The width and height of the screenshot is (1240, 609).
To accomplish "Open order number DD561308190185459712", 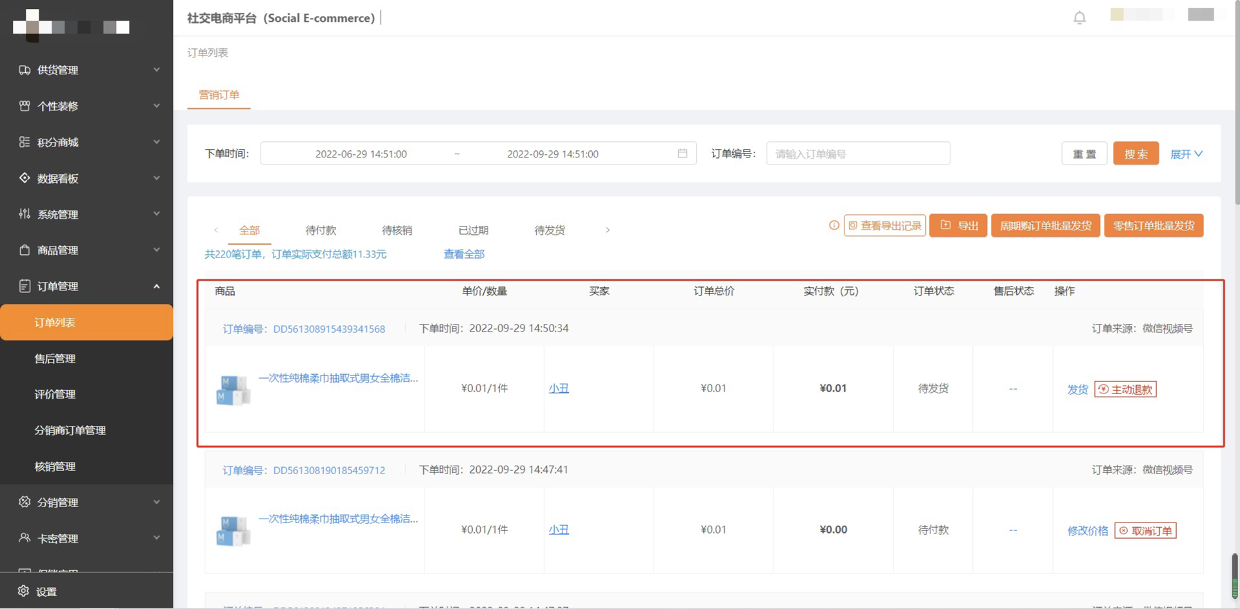I will [x=329, y=470].
